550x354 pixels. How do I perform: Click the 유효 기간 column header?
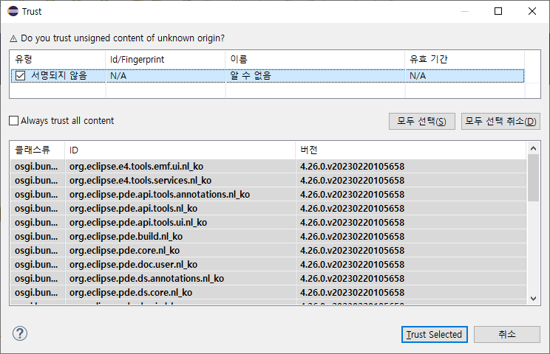pyautogui.click(x=465, y=60)
